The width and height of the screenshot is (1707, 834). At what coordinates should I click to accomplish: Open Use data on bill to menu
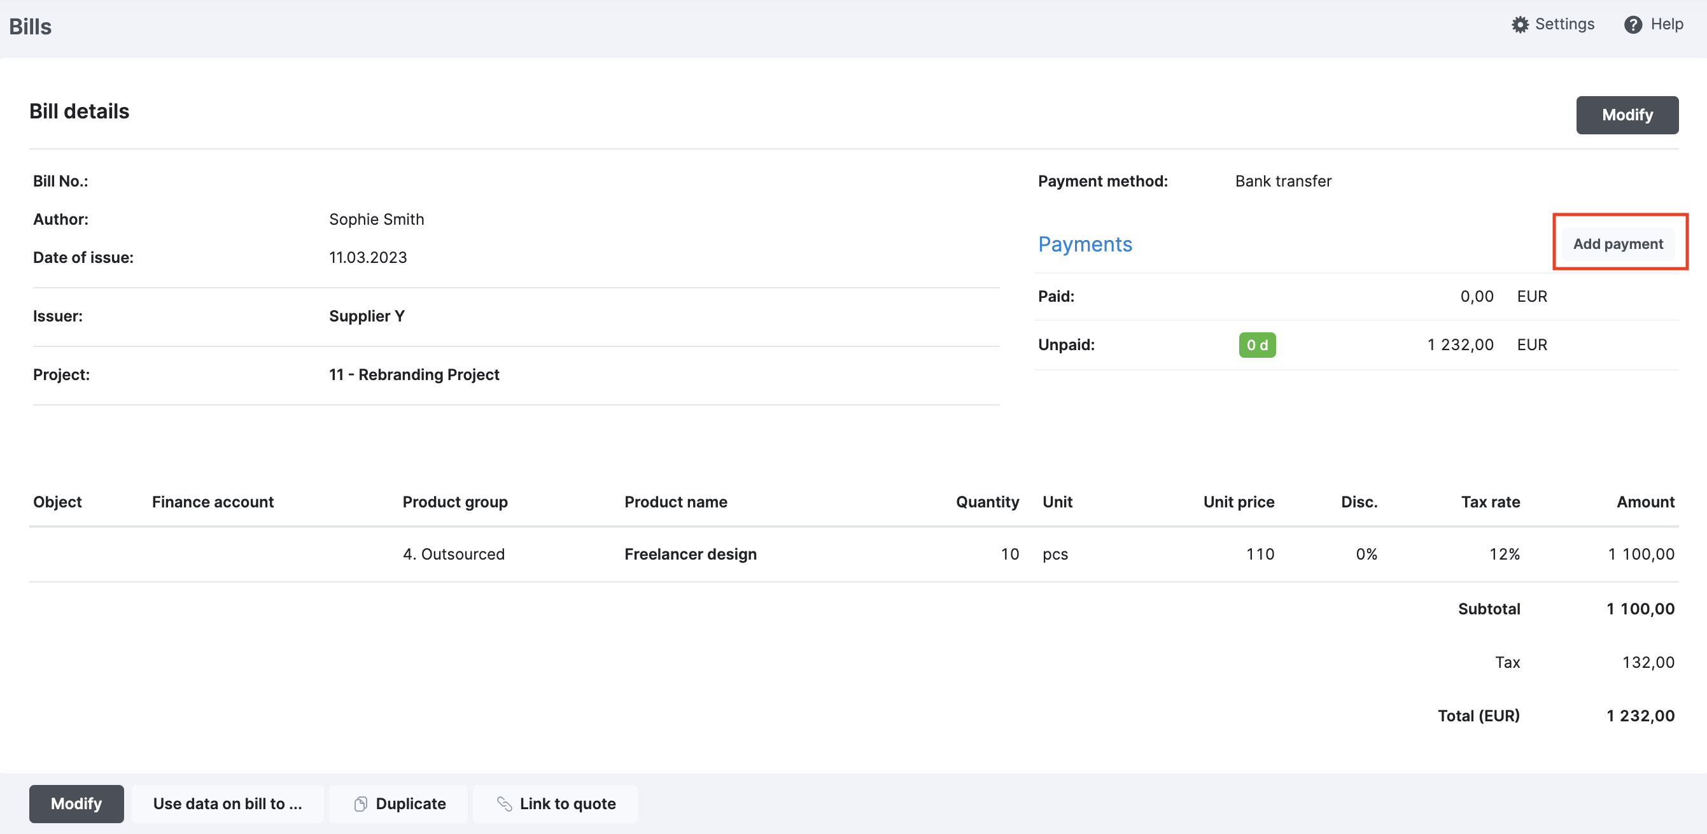(x=227, y=803)
